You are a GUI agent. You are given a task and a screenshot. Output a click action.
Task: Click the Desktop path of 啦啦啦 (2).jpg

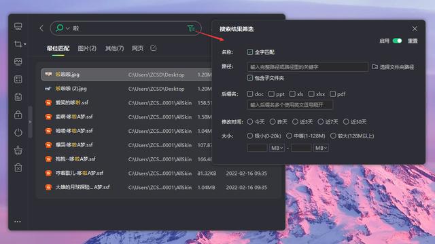156,89
